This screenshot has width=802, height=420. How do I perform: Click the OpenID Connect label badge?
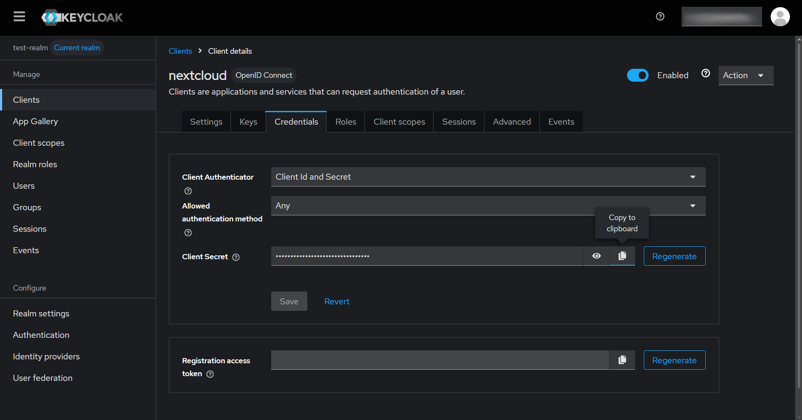coord(264,75)
